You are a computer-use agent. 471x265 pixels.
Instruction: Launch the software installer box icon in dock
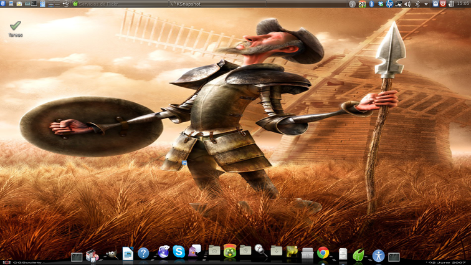click(92, 256)
